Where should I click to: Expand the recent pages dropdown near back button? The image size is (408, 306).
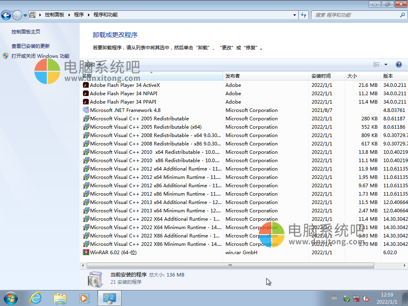coord(25,16)
